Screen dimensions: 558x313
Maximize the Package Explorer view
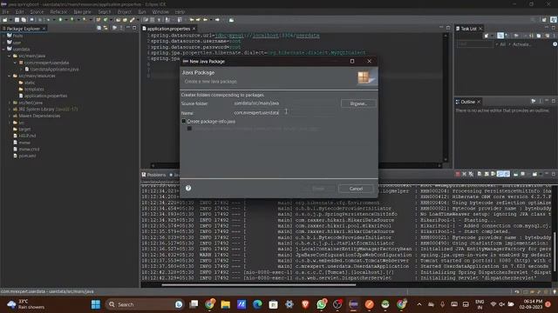click(134, 28)
